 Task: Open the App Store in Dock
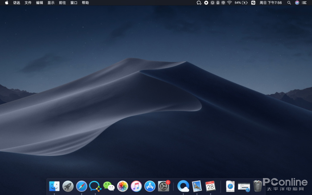[x=150, y=186]
